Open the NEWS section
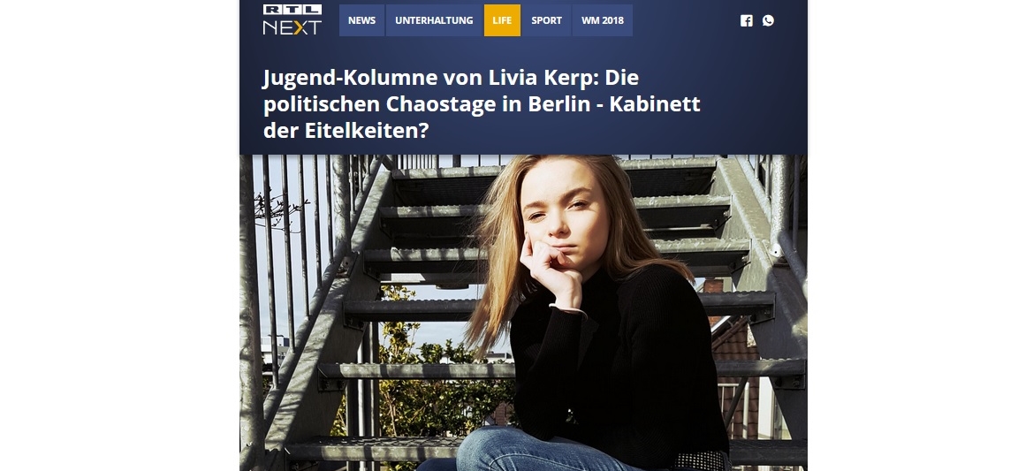Image resolution: width=1018 pixels, height=471 pixels. (x=361, y=20)
